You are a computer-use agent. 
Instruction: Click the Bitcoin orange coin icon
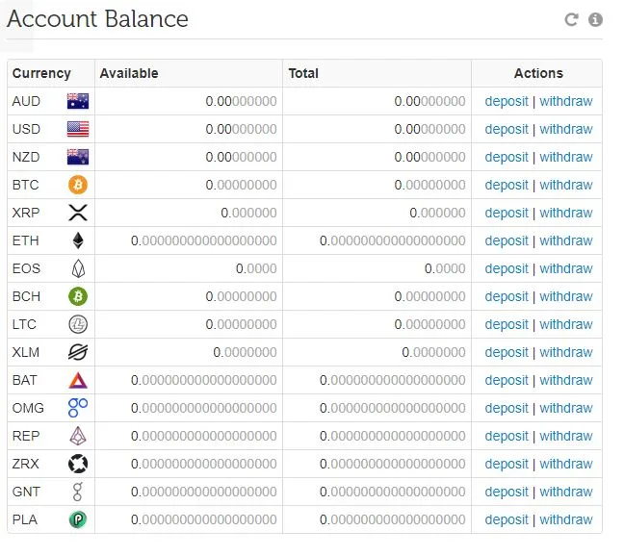click(x=78, y=185)
